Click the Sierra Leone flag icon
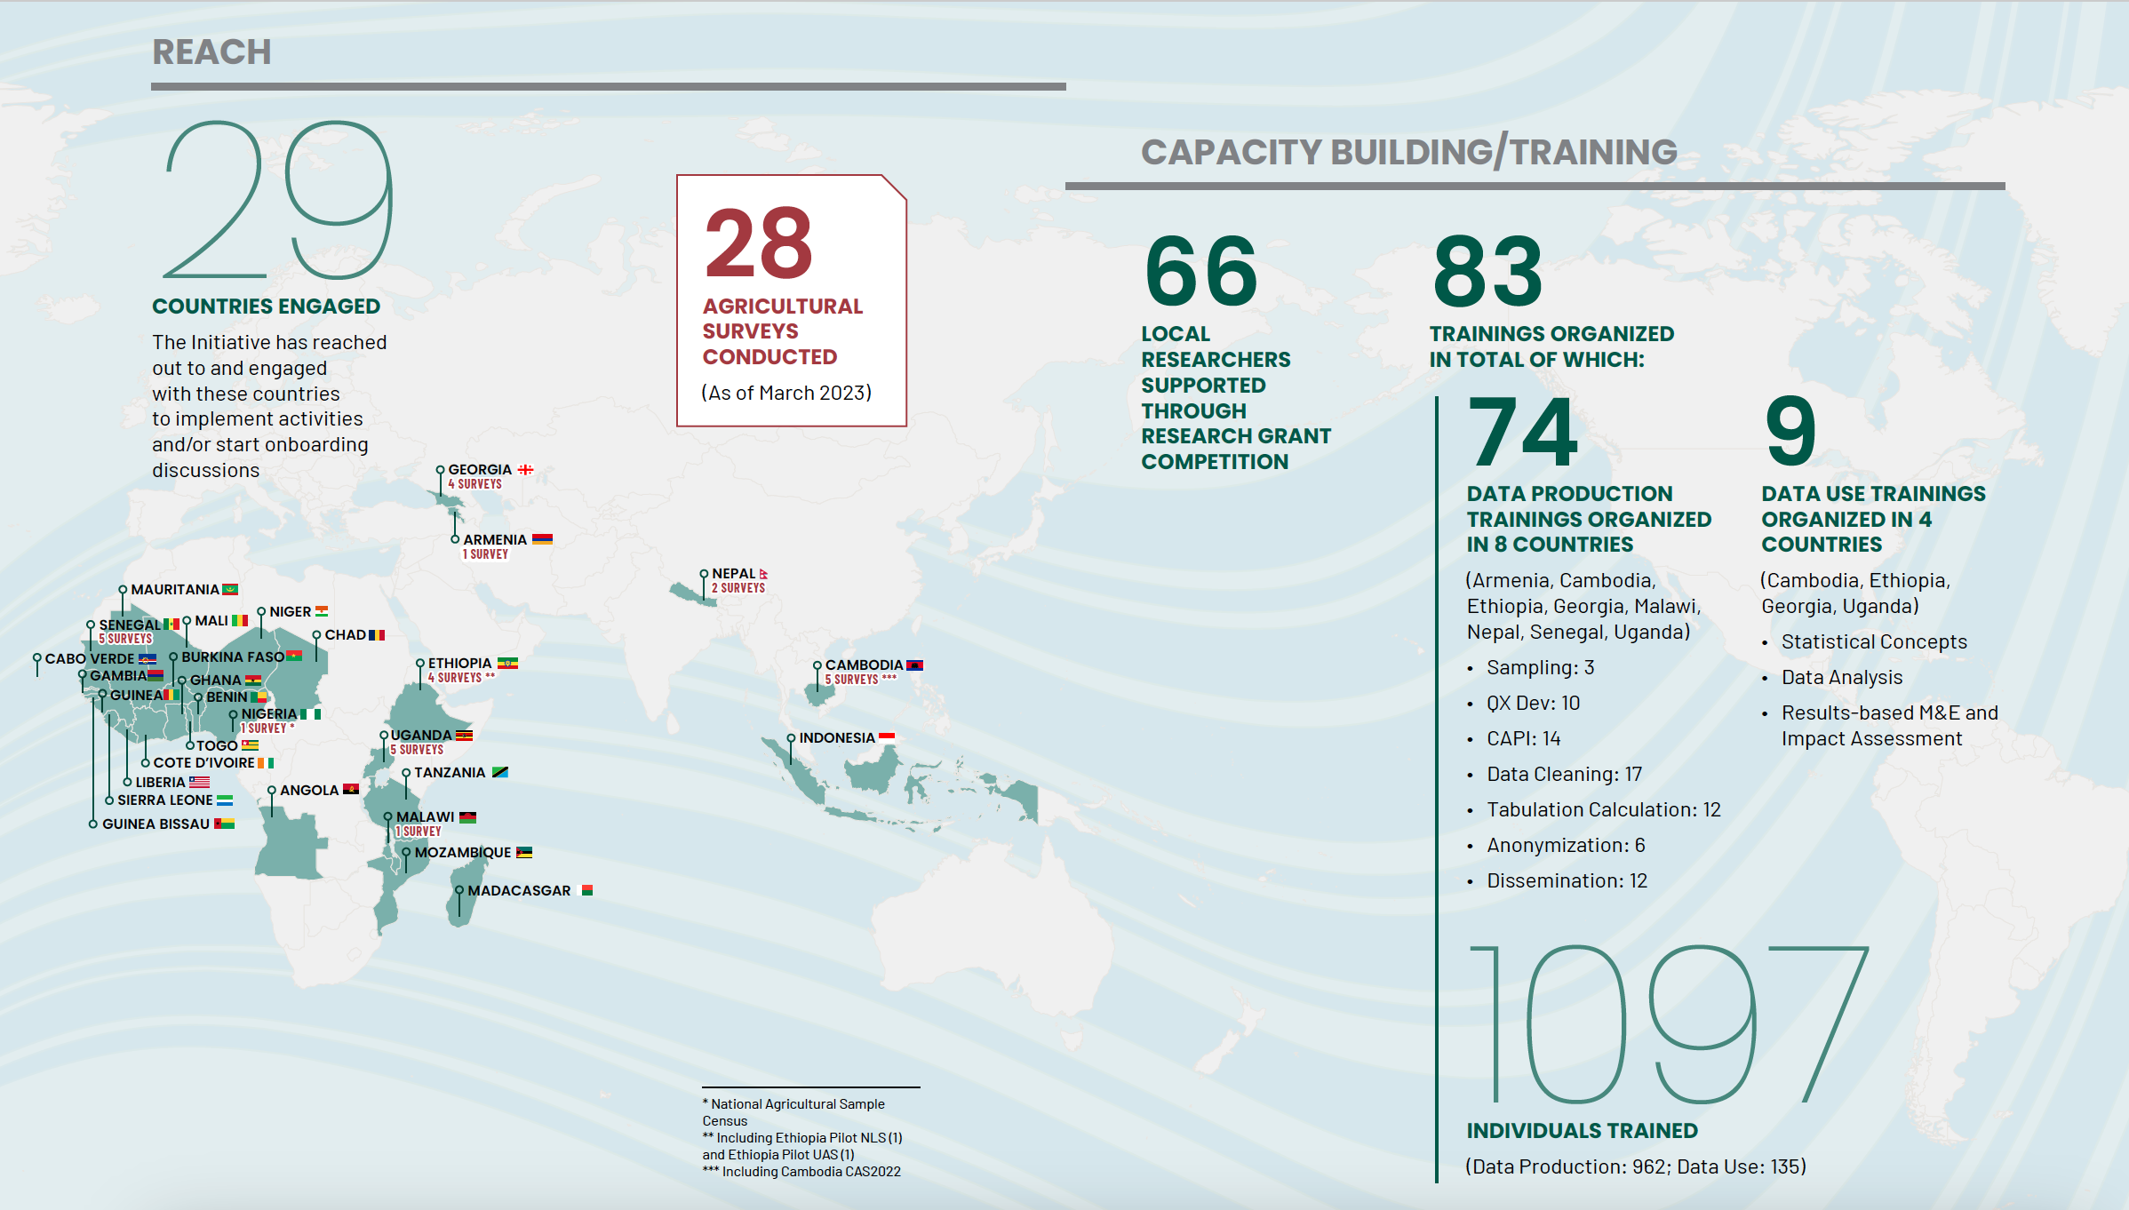2129x1210 pixels. (x=225, y=800)
